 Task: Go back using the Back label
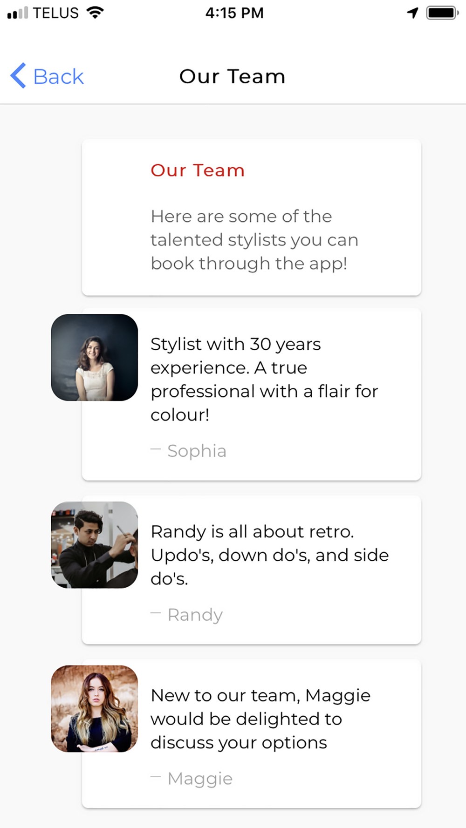(x=58, y=76)
